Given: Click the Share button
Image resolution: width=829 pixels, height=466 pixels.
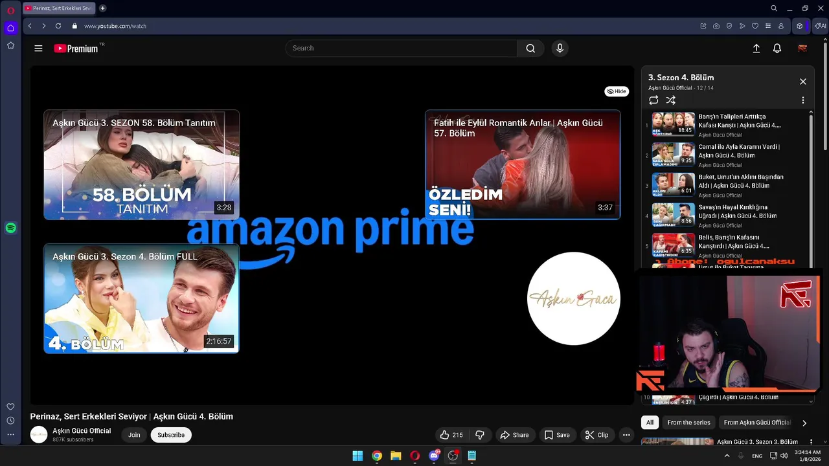Looking at the screenshot, I should click(x=514, y=435).
